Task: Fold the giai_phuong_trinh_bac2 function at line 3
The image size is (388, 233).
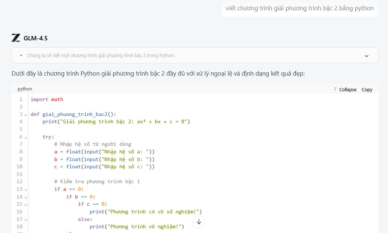Action: tap(26, 115)
